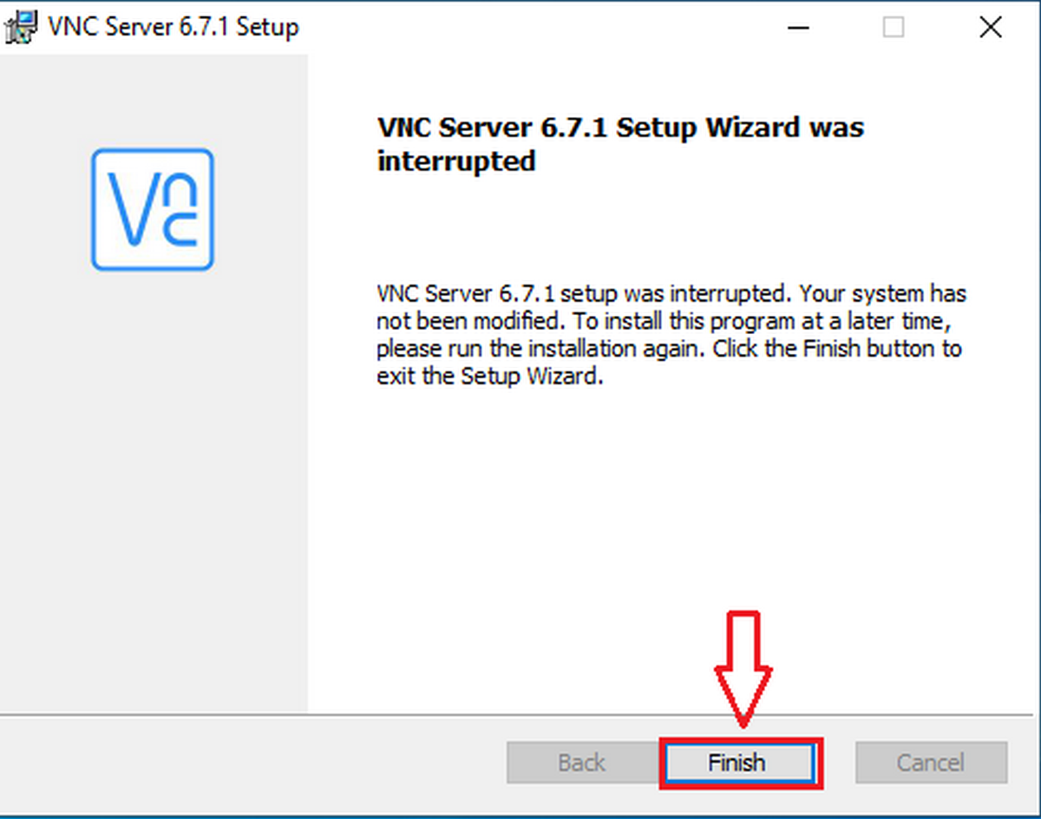Click the Finish button to exit setup
This screenshot has width=1041, height=819.
click(737, 763)
